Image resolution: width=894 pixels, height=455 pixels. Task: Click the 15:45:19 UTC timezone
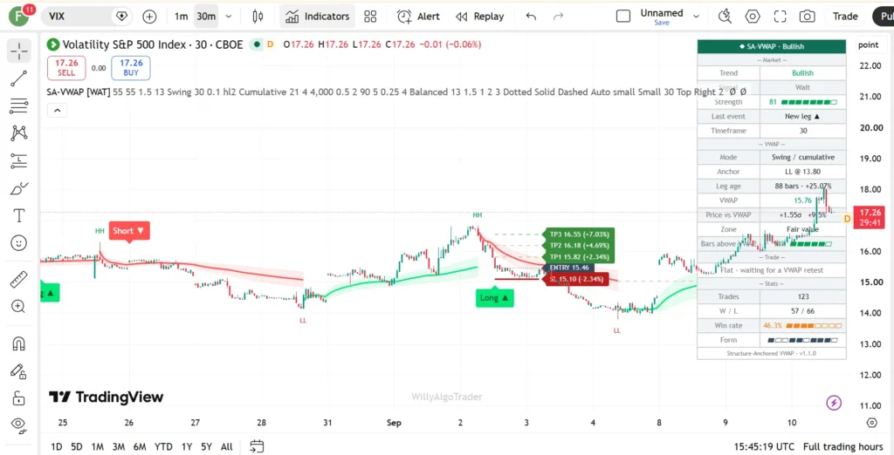click(764, 446)
